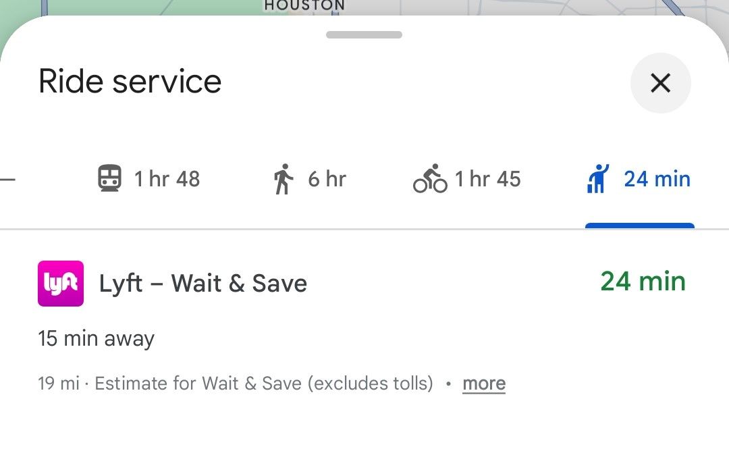Tap the Ride service heading

[130, 82]
